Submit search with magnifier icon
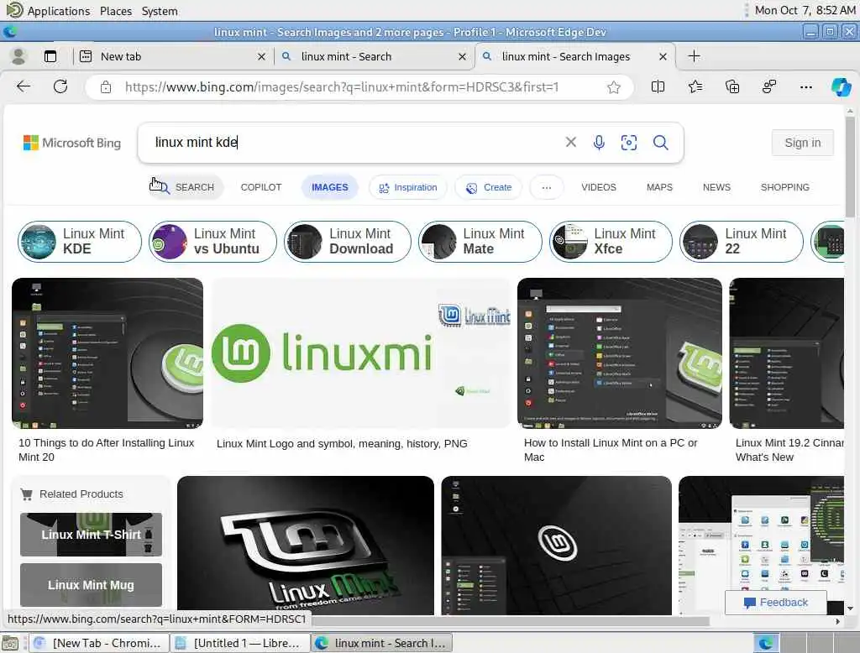The image size is (860, 653). pos(660,143)
